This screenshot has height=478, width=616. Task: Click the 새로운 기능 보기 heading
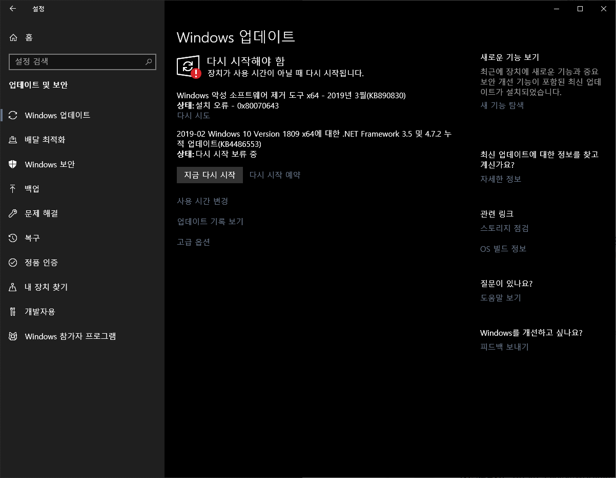click(x=509, y=57)
